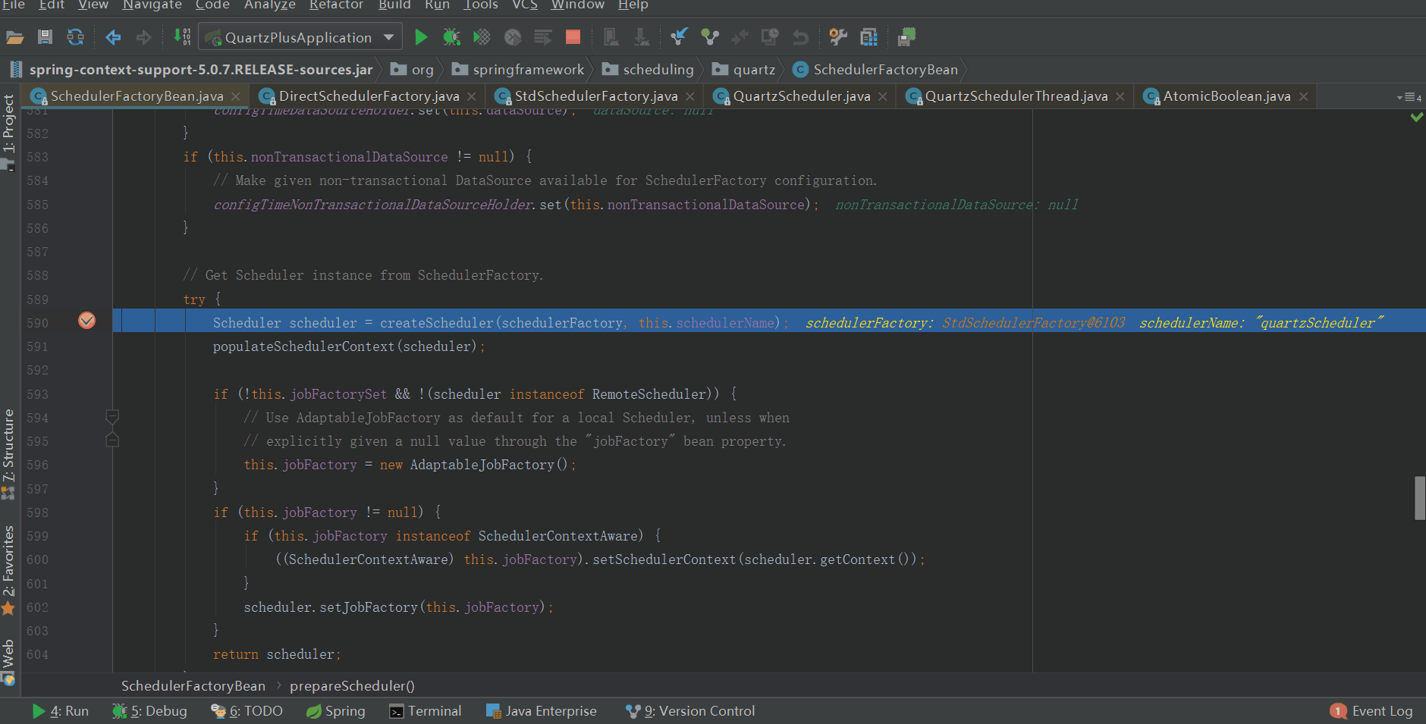Click the show history clock icon
This screenshot has width=1426, height=724.
tap(770, 36)
